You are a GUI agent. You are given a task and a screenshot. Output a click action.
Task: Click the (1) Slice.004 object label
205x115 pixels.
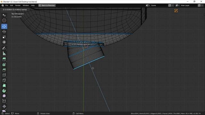click(16, 17)
